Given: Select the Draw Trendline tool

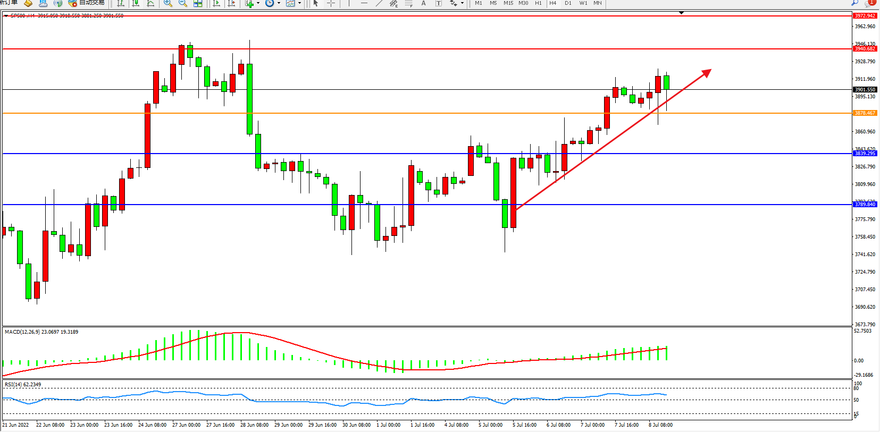Looking at the screenshot, I should click(x=379, y=3).
